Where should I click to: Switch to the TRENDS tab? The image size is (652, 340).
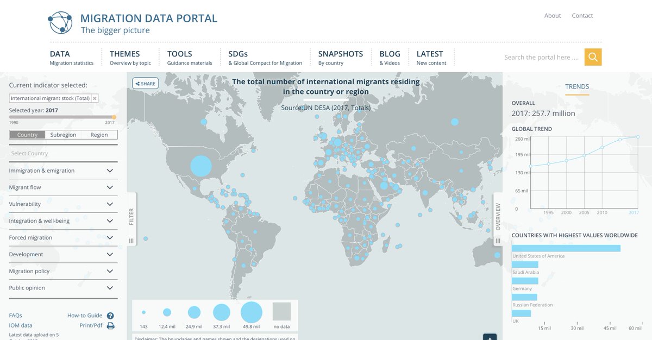click(577, 86)
